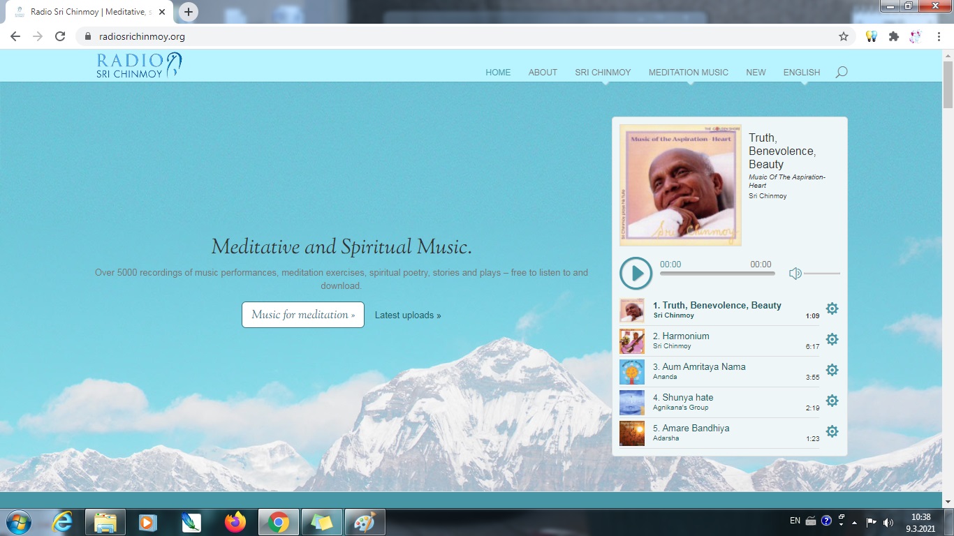This screenshot has height=536, width=954.
Task: Click the Aum Amritaya Nama thumbnail
Action: tap(632, 372)
